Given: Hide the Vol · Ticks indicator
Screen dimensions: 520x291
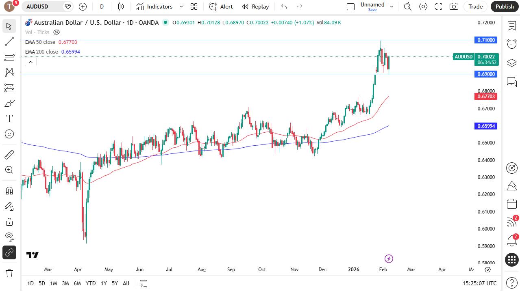Looking at the screenshot, I should pyautogui.click(x=56, y=32).
